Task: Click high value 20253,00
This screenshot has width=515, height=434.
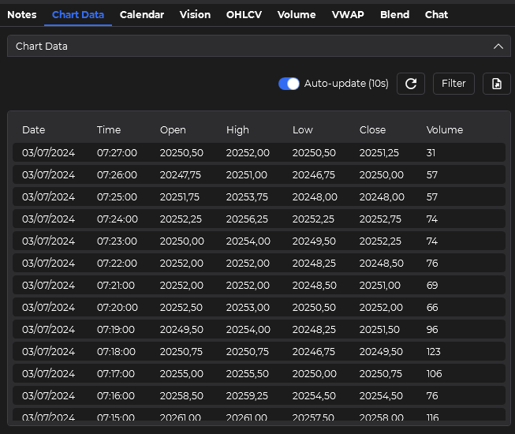Action: click(248, 307)
